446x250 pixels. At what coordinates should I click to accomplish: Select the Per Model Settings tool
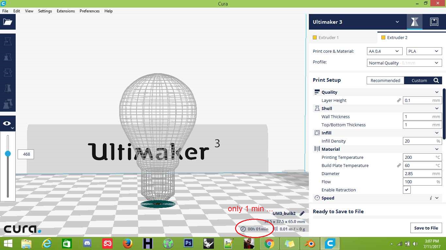[x=8, y=104]
